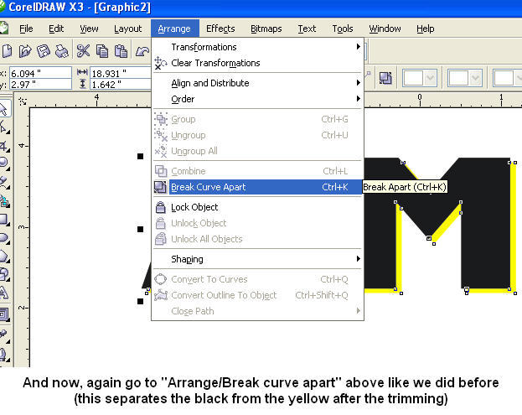Open the Effects menu
Screen dimensions: 522x415
220,29
